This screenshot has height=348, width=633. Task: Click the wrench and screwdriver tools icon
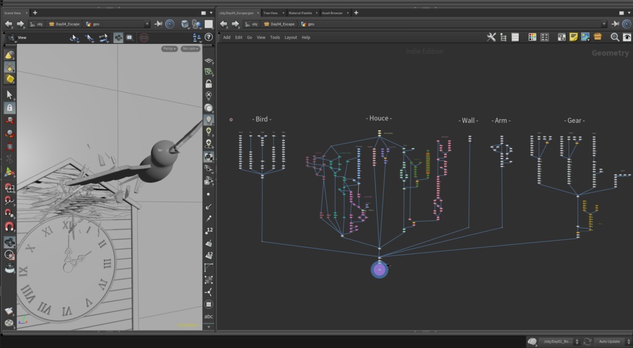point(491,38)
